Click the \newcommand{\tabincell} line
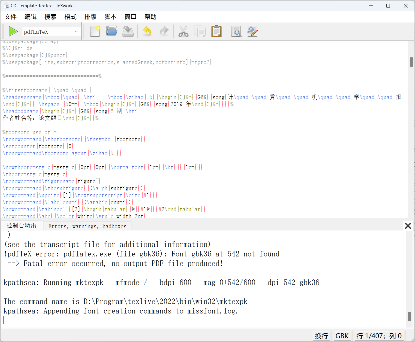 pyautogui.click(x=104, y=209)
